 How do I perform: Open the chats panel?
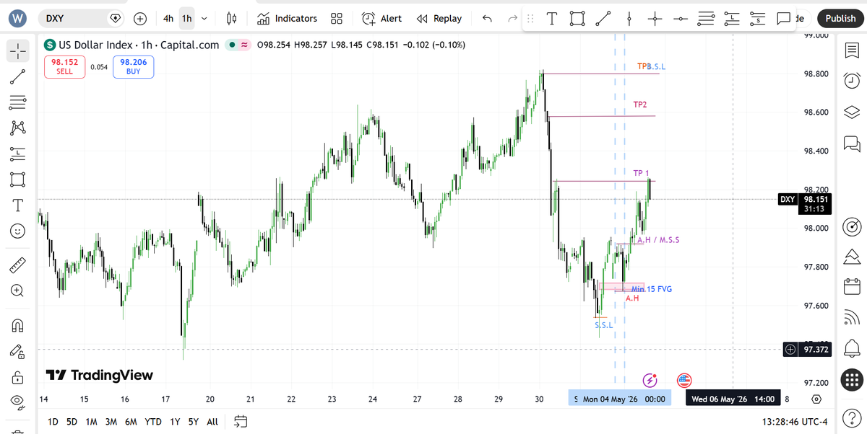(850, 143)
